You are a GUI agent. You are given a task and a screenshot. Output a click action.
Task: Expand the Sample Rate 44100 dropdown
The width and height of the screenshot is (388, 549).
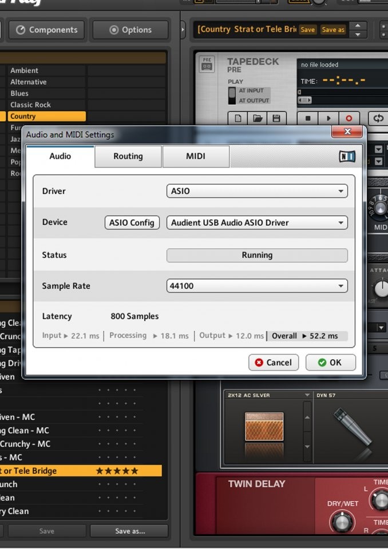[x=257, y=286]
